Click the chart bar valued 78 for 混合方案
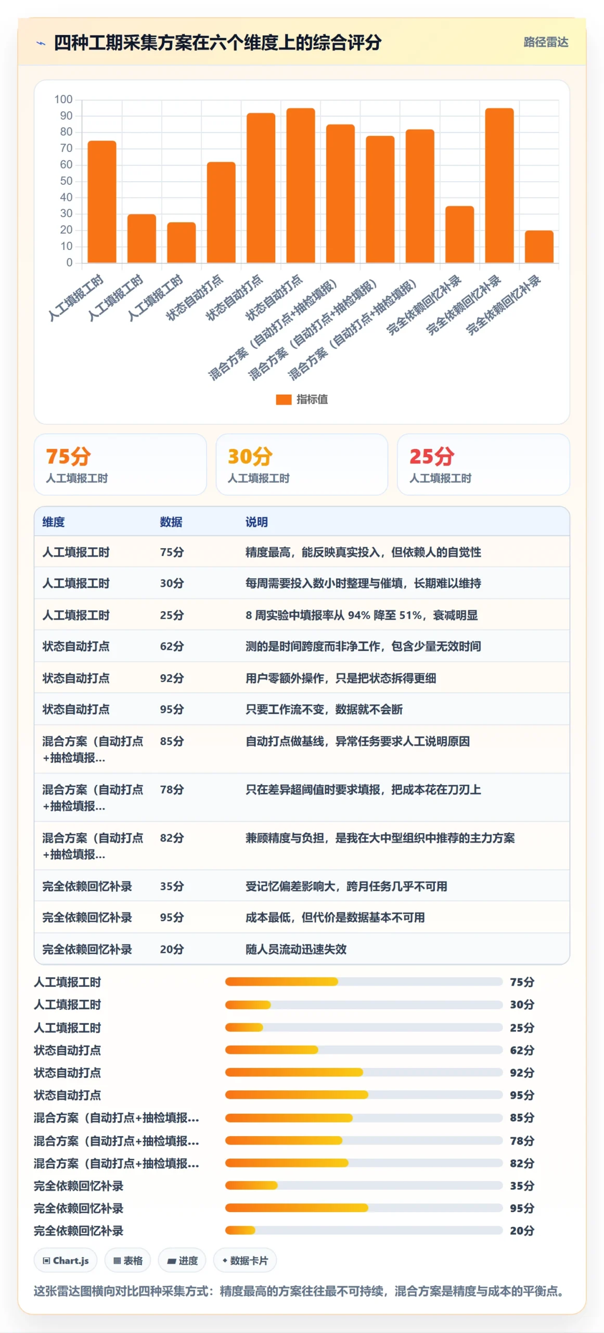Image resolution: width=604 pixels, height=1333 pixels. [380, 199]
